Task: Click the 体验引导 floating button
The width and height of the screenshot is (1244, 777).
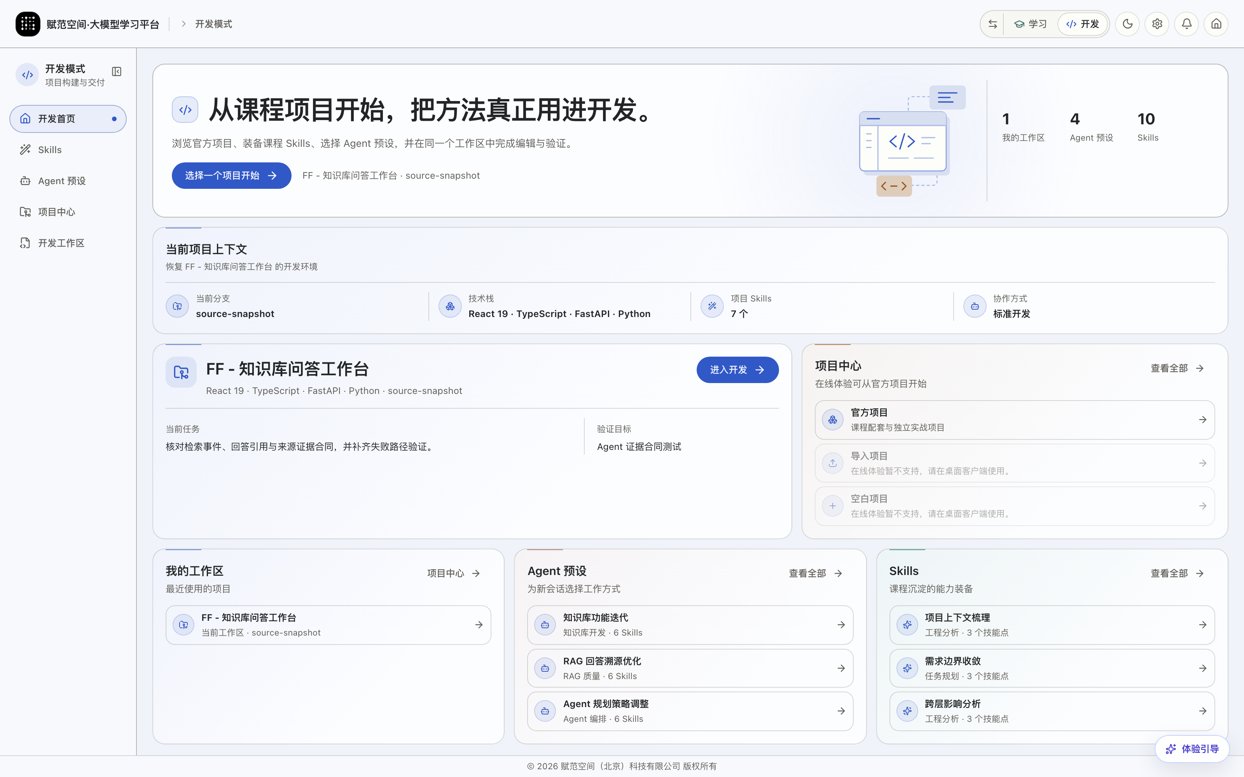Action: click(1192, 749)
